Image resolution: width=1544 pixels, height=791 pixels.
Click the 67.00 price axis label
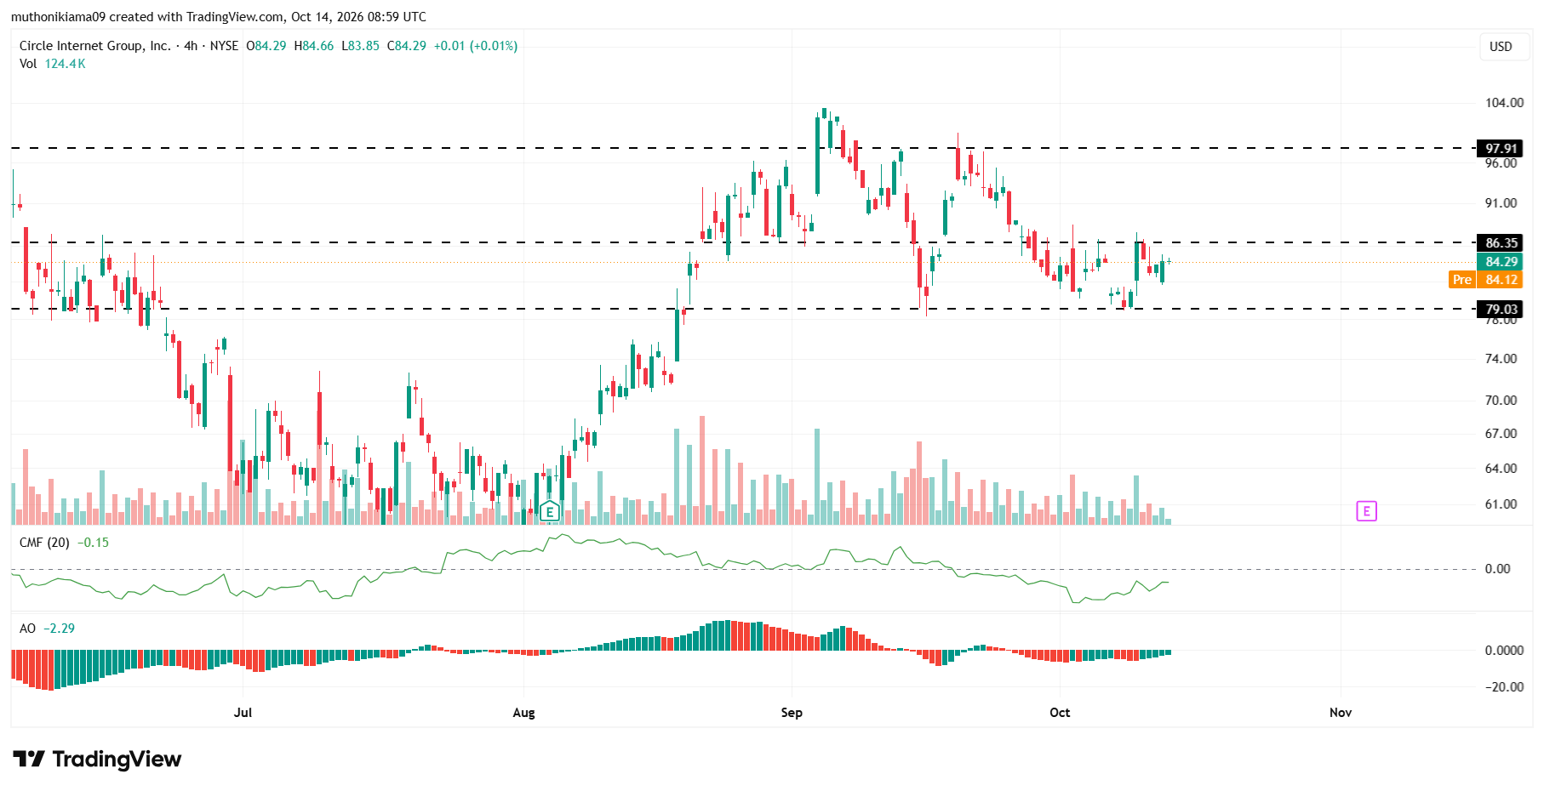(1501, 434)
